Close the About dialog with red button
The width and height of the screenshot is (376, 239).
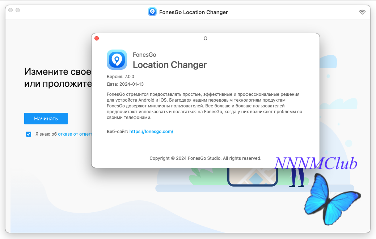click(x=97, y=38)
